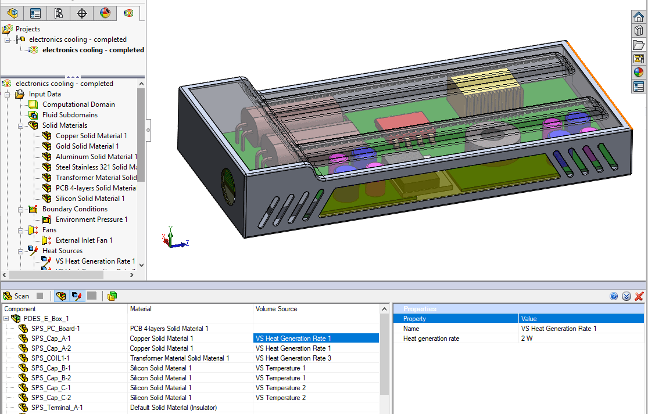The image size is (648, 414).
Task: Select Silicon Solid Material 1 in tree
Action: click(x=89, y=199)
